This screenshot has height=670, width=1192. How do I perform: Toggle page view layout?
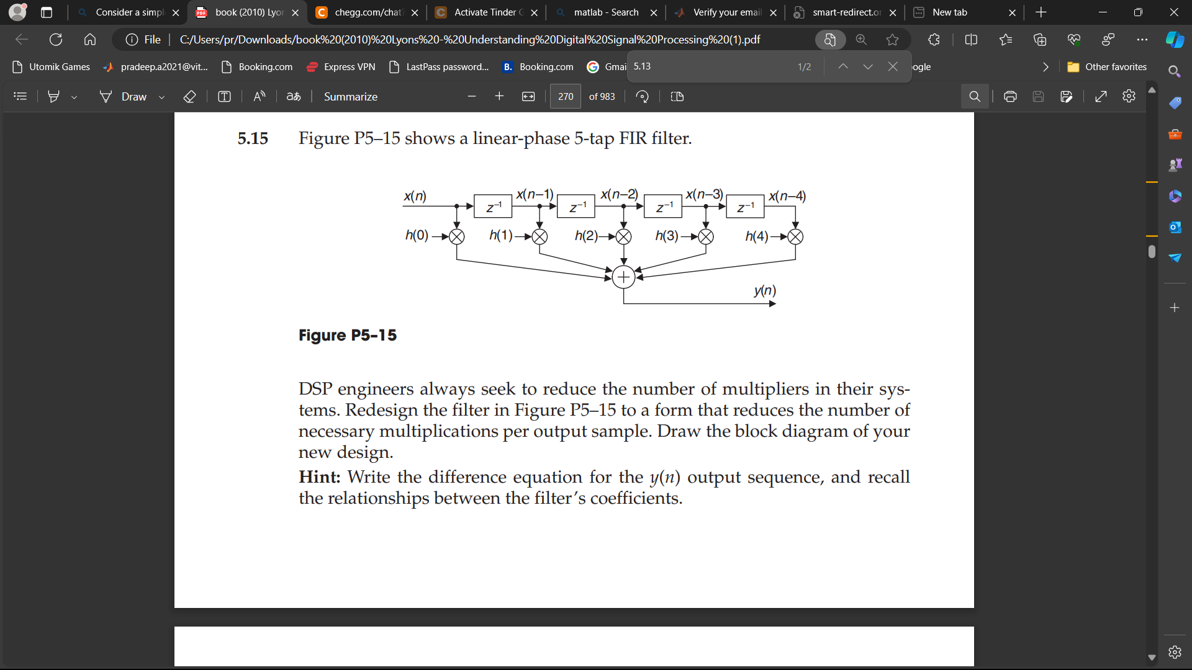click(x=677, y=96)
